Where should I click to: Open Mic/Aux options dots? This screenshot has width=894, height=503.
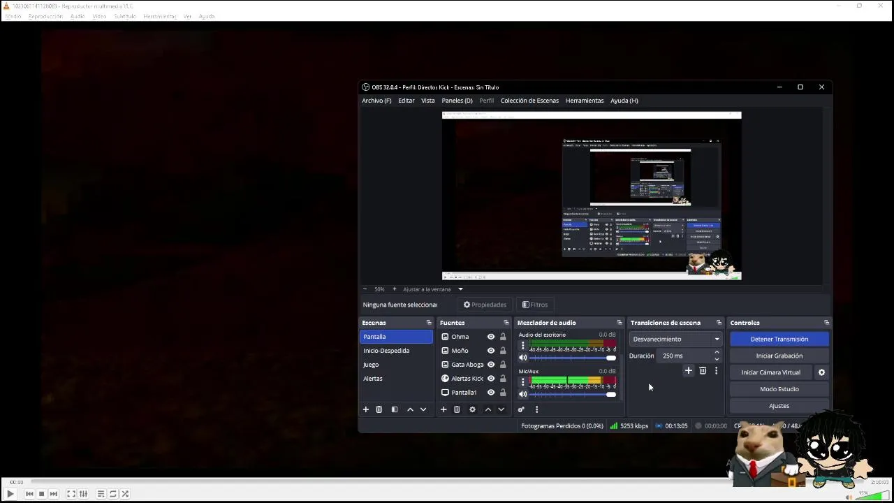pyautogui.click(x=522, y=382)
